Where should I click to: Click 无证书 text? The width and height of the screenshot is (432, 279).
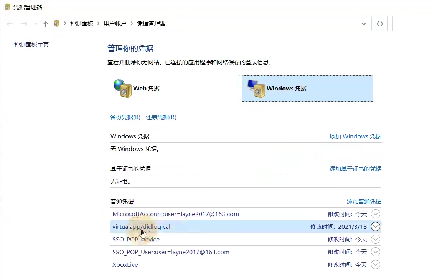tap(121, 182)
